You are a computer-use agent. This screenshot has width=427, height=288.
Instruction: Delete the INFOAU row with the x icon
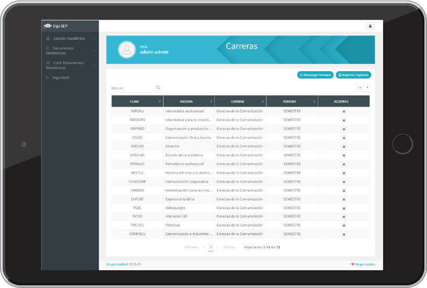(x=344, y=111)
